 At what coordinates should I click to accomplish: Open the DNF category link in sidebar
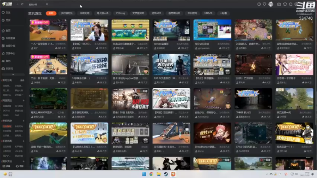click(x=17, y=115)
